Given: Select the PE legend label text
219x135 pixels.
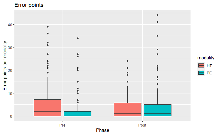Looking at the screenshot, I should click(x=209, y=73).
